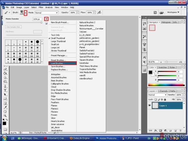Image resolution: width=188 pixels, height=141 pixels.
Task: Open the Mode Normal dropdown
Action: pos(46,13)
